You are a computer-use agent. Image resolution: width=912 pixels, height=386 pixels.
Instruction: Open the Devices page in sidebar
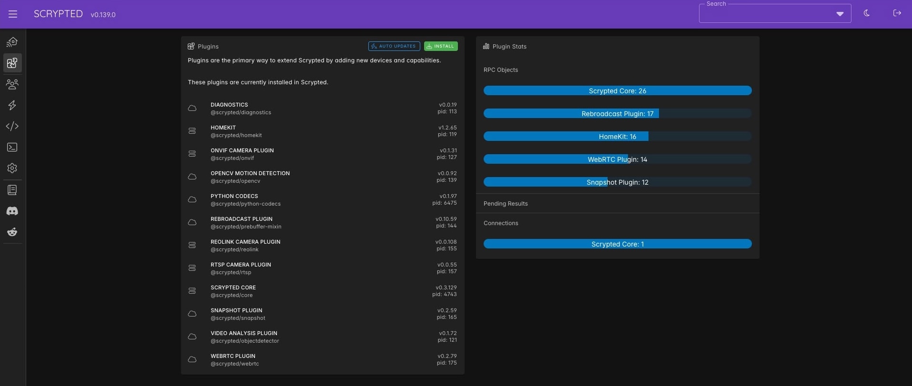12,42
